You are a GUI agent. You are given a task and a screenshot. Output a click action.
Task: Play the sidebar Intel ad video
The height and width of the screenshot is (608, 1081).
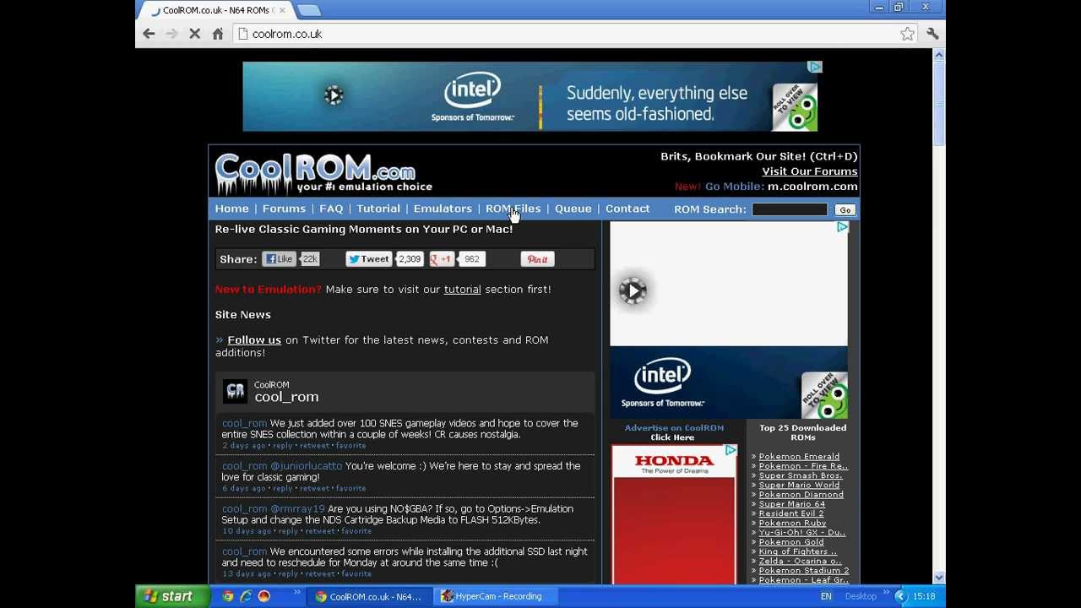pyautogui.click(x=633, y=290)
